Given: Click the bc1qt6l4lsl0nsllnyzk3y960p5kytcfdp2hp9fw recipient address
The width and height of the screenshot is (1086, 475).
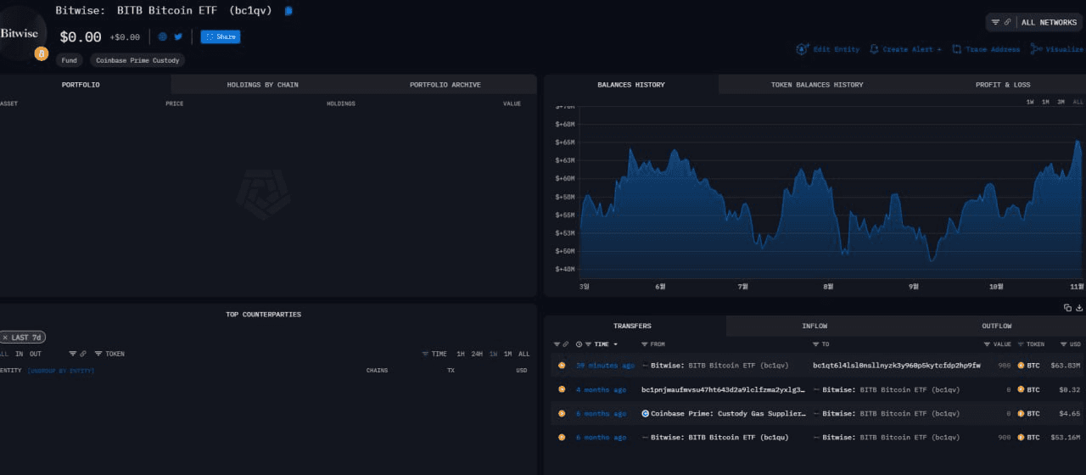Looking at the screenshot, I should [x=897, y=366].
